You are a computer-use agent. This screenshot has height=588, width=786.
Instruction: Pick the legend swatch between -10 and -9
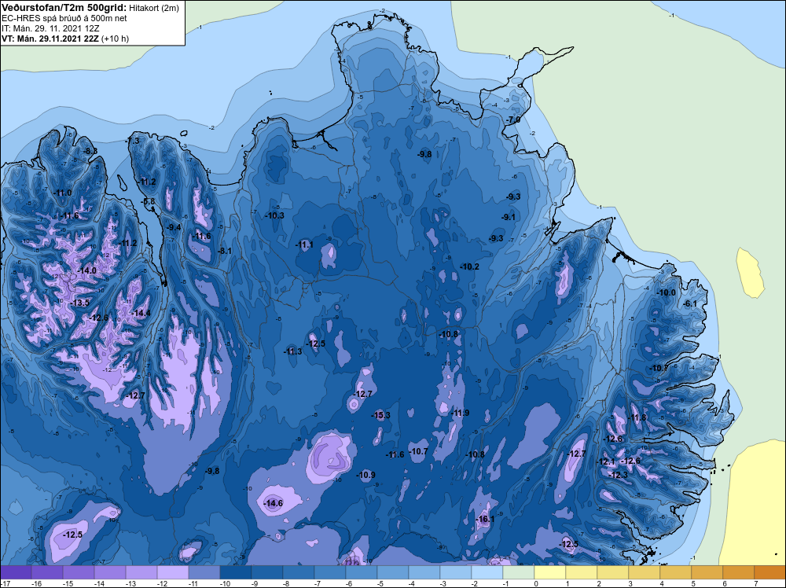coord(236,572)
